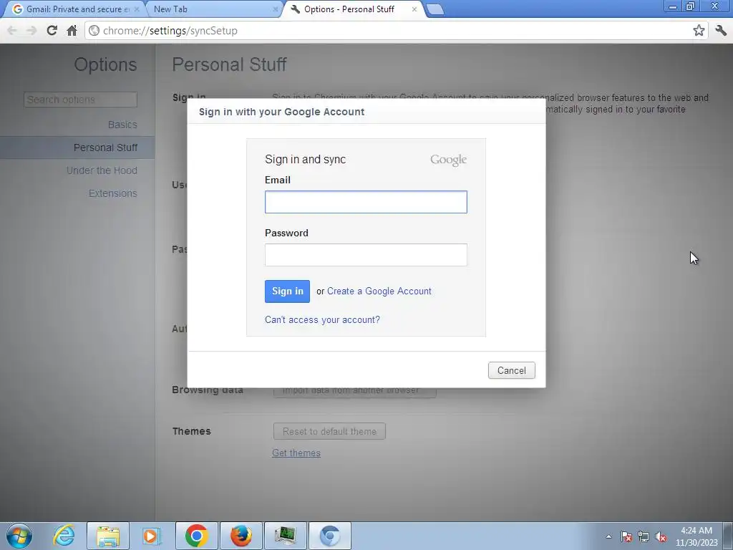The image size is (733, 550).
Task: Open the system monitor taskbar icon
Action: tap(285, 536)
